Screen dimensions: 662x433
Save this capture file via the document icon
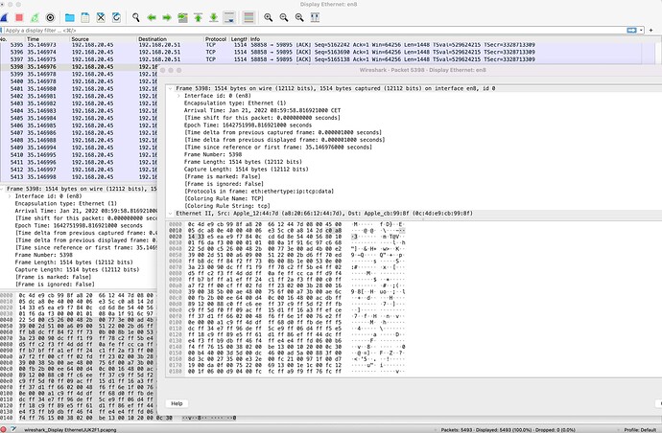[85, 17]
